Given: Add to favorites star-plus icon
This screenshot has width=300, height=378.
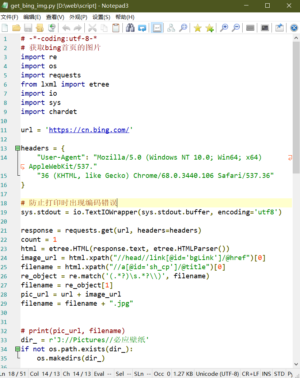Looking at the screenshot, I should pyautogui.click(x=209, y=28).
